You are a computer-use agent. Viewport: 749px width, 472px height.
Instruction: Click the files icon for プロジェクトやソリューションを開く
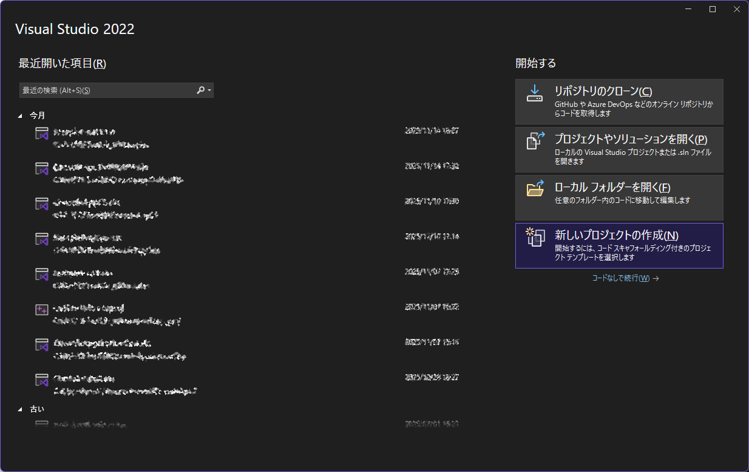coord(534,140)
